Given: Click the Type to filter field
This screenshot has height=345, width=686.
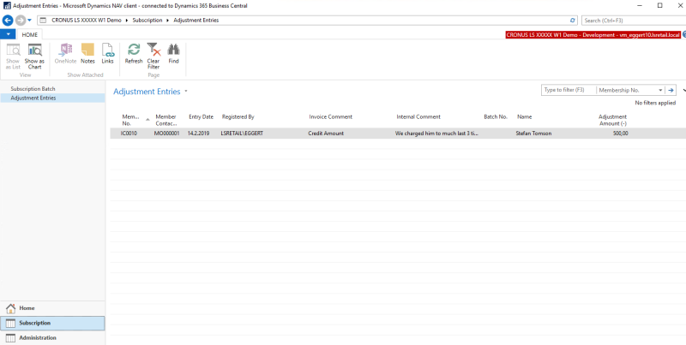Looking at the screenshot, I should [569, 90].
